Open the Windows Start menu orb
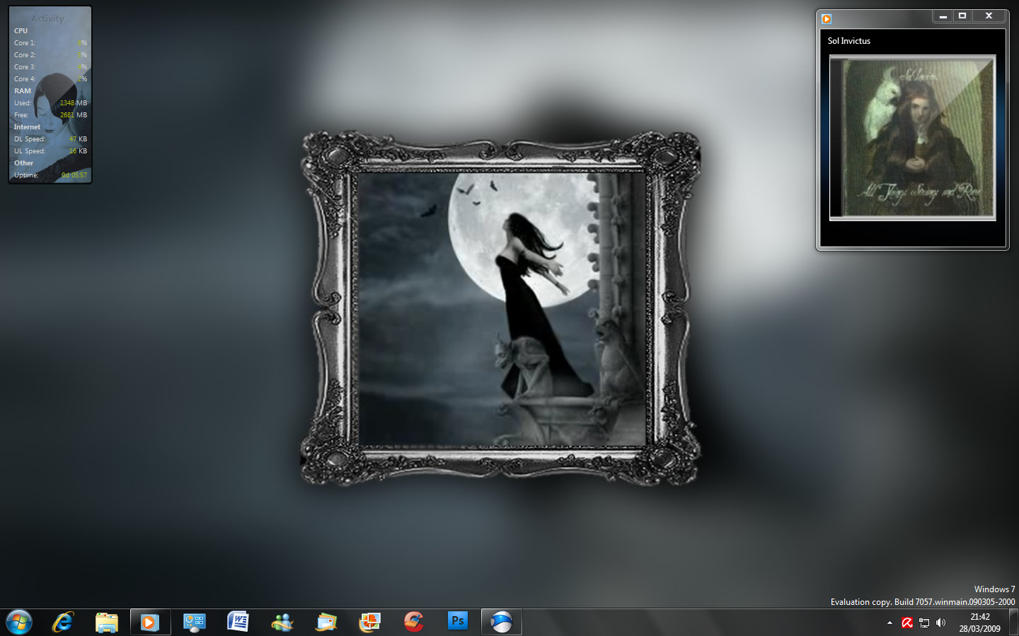This screenshot has height=636, width=1019. pos(19,623)
